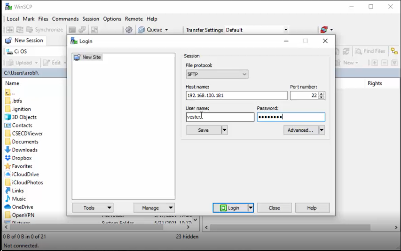Click the OneDrive cloud icon
The image size is (401, 251).
[x=8, y=207]
